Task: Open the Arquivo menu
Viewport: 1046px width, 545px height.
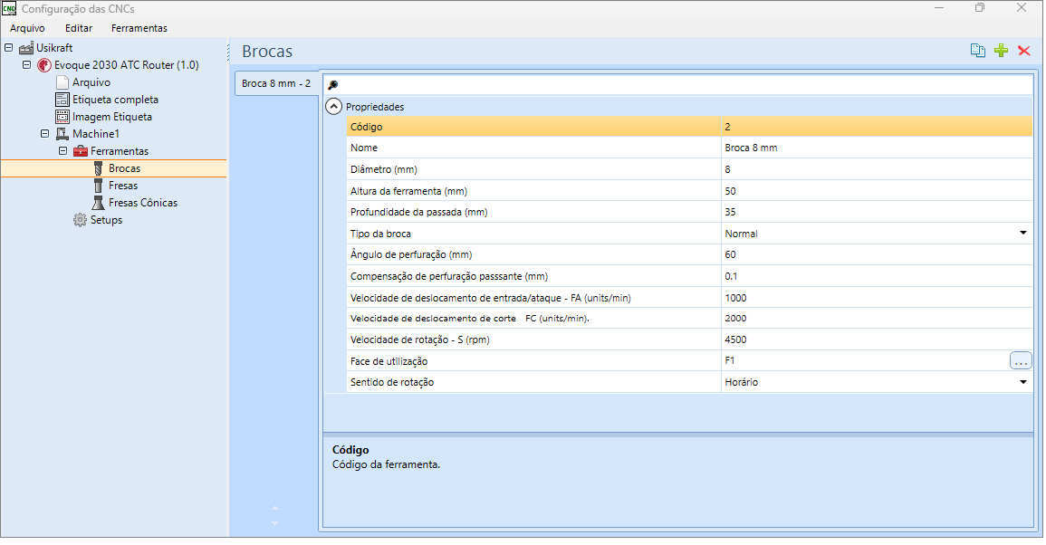Action: coord(27,28)
